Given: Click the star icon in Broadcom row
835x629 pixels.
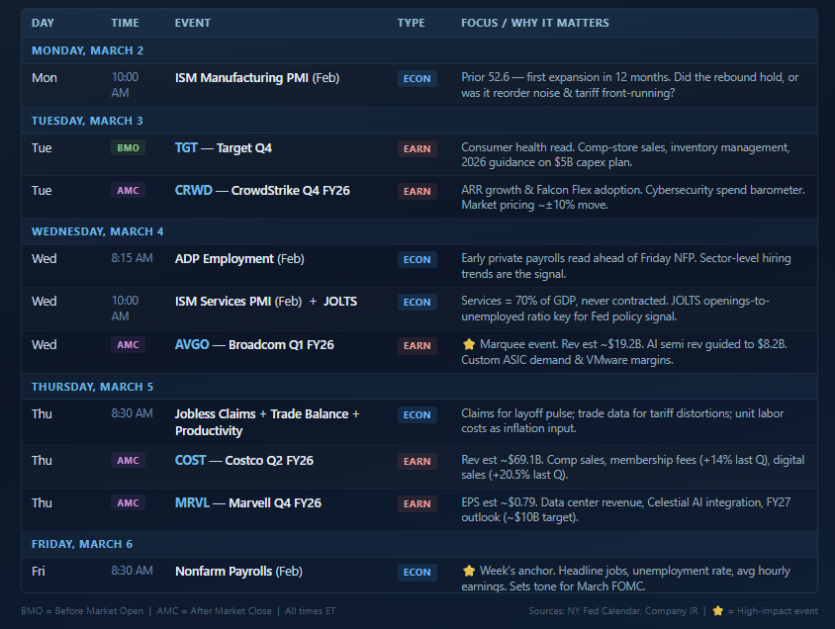Looking at the screenshot, I should (x=469, y=344).
